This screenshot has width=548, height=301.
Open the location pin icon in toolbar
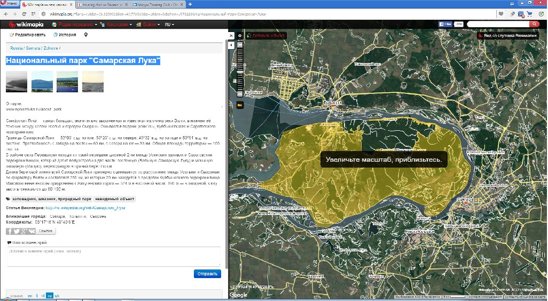tap(86, 35)
